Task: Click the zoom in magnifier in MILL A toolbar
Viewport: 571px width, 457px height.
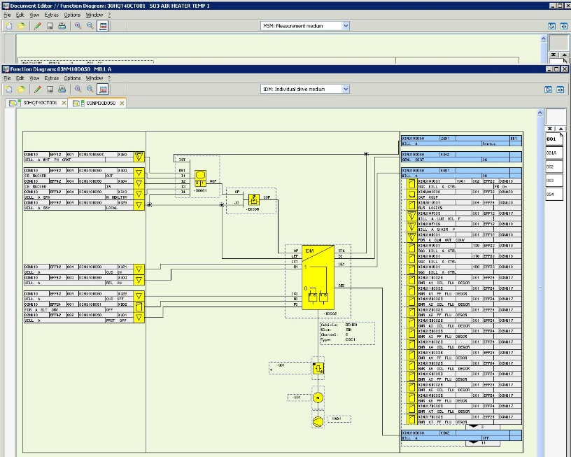Action: click(x=78, y=90)
